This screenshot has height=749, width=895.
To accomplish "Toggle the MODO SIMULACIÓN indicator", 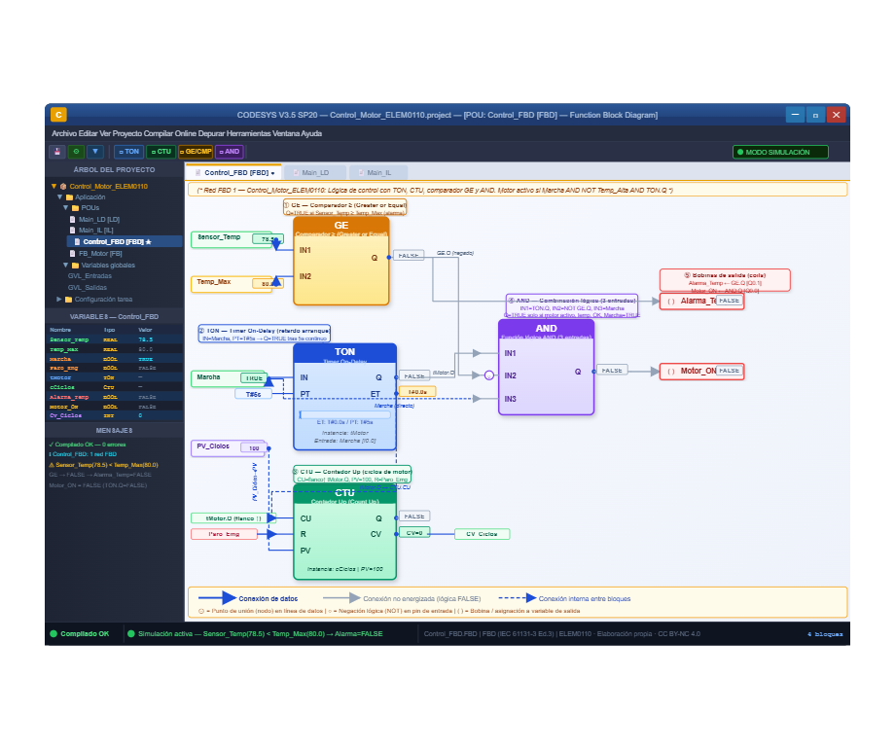I will (780, 153).
